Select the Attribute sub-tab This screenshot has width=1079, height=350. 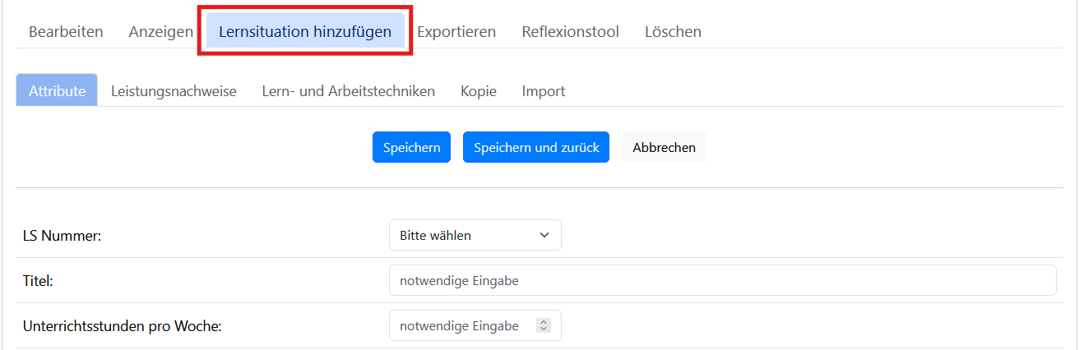click(57, 90)
